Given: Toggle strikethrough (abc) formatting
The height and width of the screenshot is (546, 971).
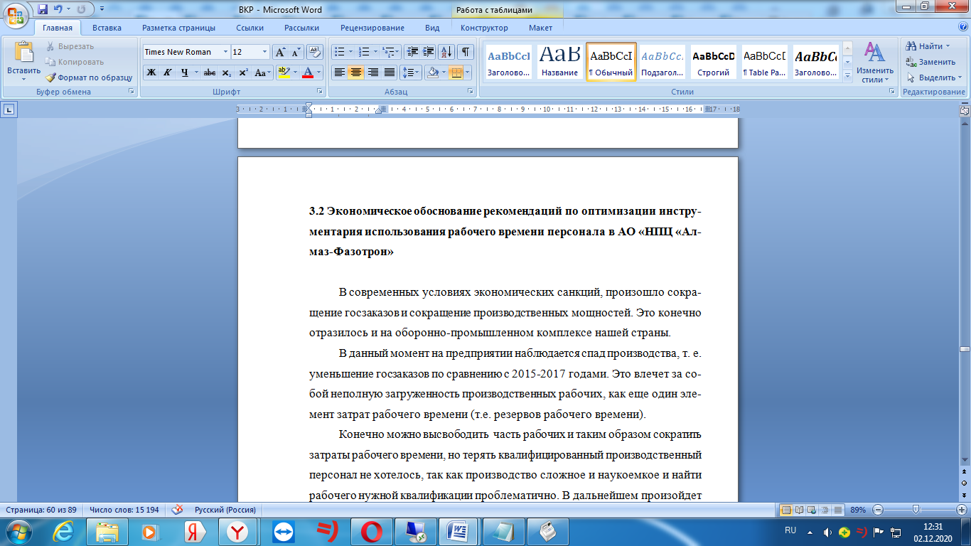Looking at the screenshot, I should (x=209, y=73).
